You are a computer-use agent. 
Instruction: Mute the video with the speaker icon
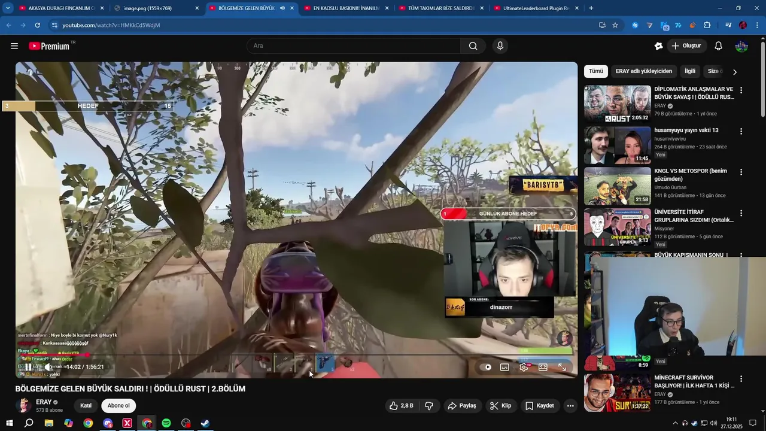click(49, 367)
